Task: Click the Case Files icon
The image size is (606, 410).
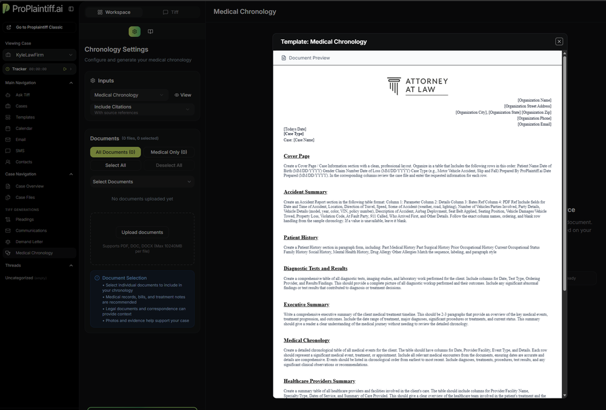Action: 8,198
